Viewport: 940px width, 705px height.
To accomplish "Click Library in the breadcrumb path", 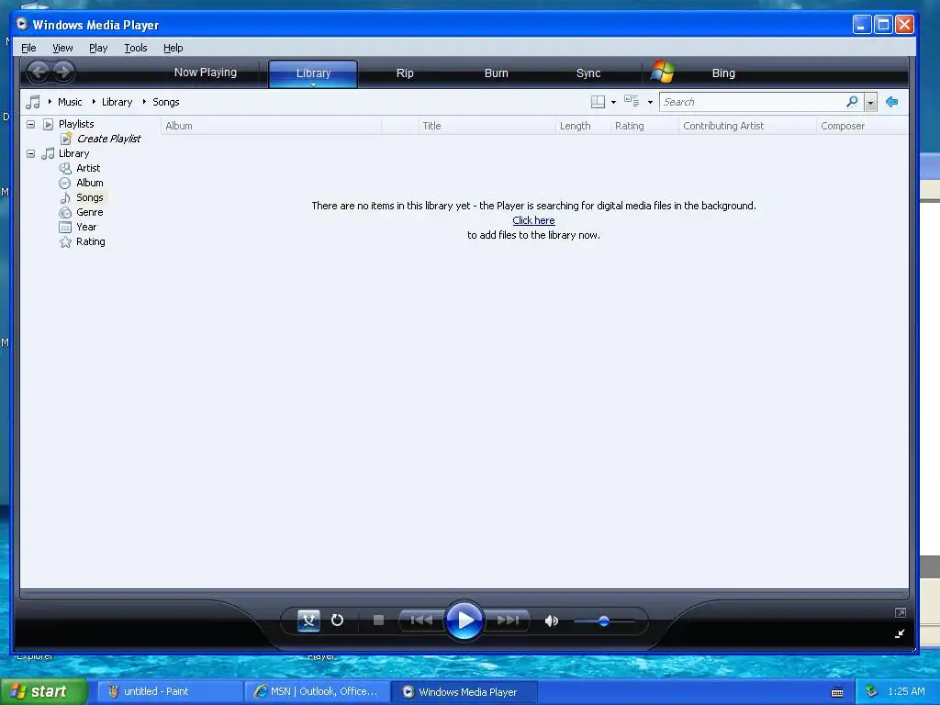I will [x=117, y=102].
